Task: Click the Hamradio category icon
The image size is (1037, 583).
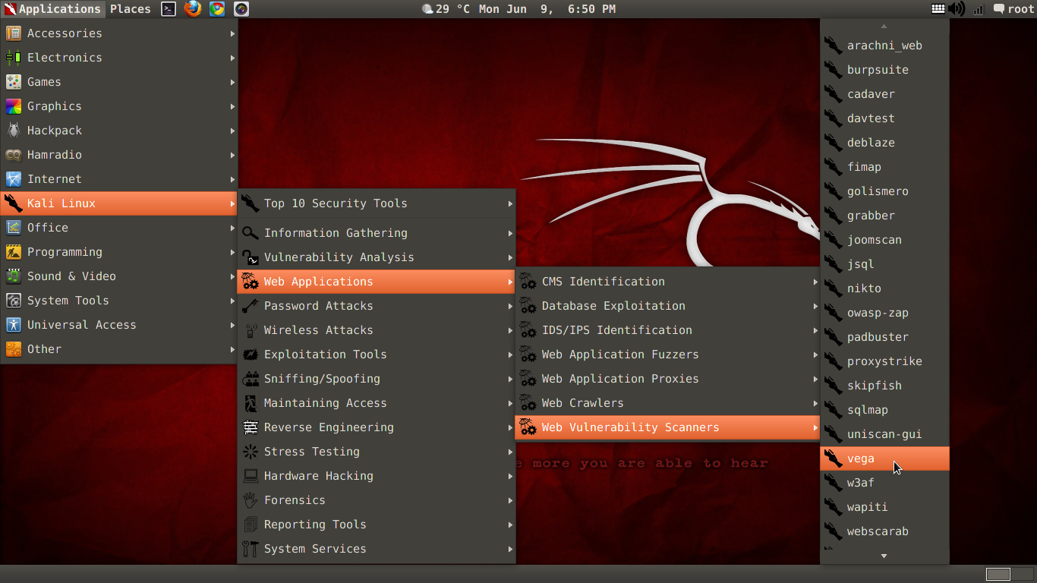Action: [x=13, y=155]
